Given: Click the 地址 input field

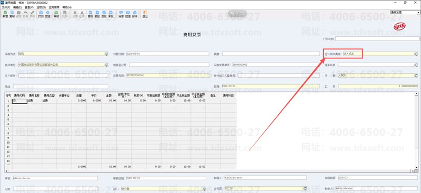Looking at the screenshot, I should (x=61, y=86).
